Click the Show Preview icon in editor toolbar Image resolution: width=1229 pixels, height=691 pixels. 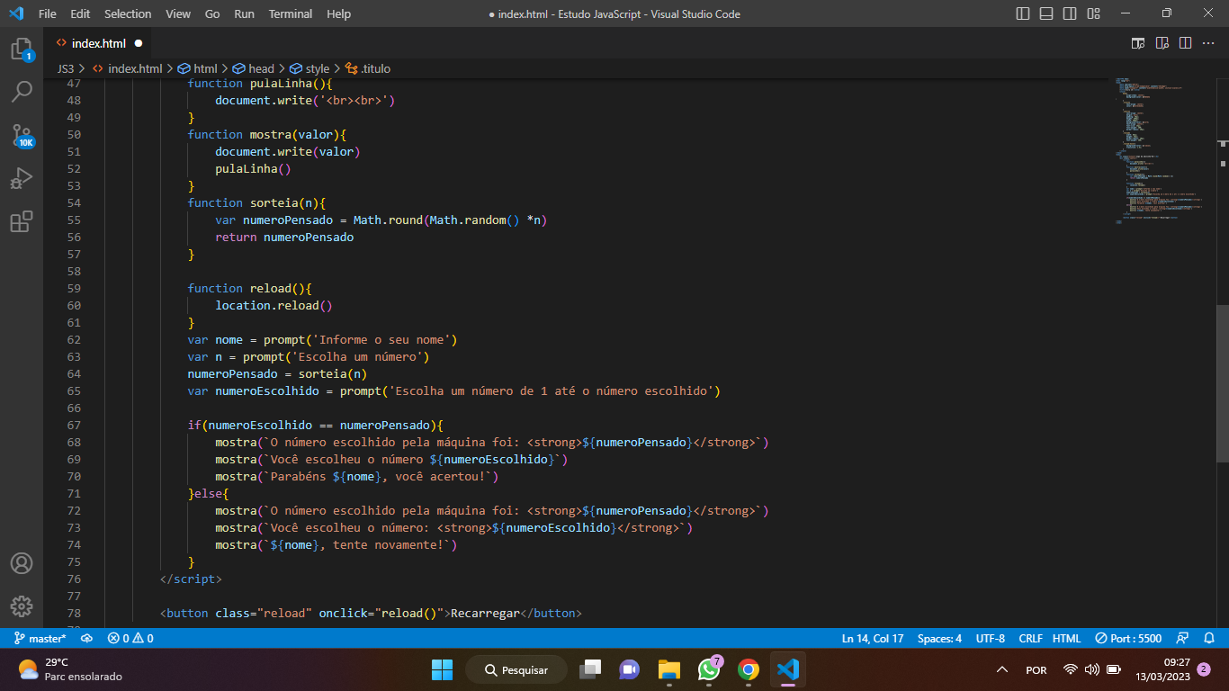pyautogui.click(x=1162, y=43)
